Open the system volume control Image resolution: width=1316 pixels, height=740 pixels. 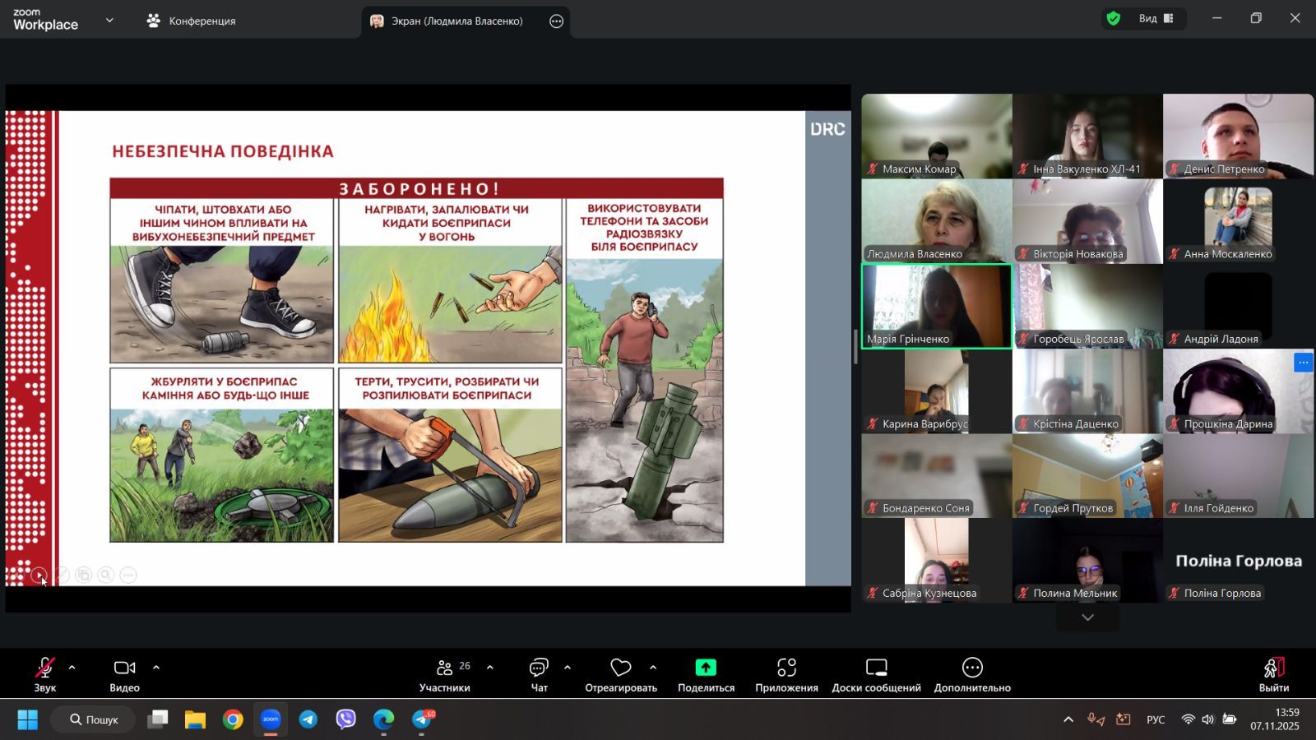pos(1207,719)
